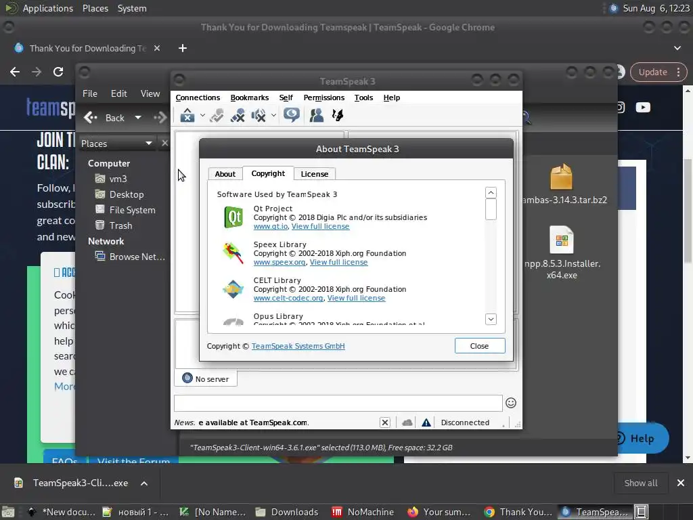This screenshot has width=693, height=520.
Task: Expand the speaker mute dropdown arrow
Action: [x=273, y=115]
